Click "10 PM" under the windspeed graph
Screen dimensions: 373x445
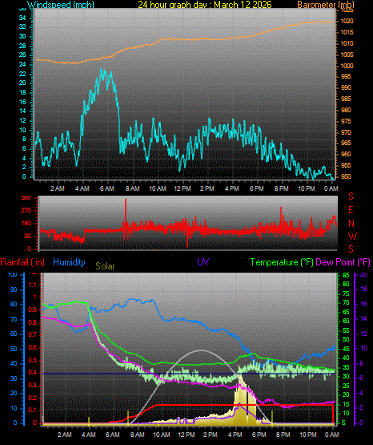coord(307,188)
